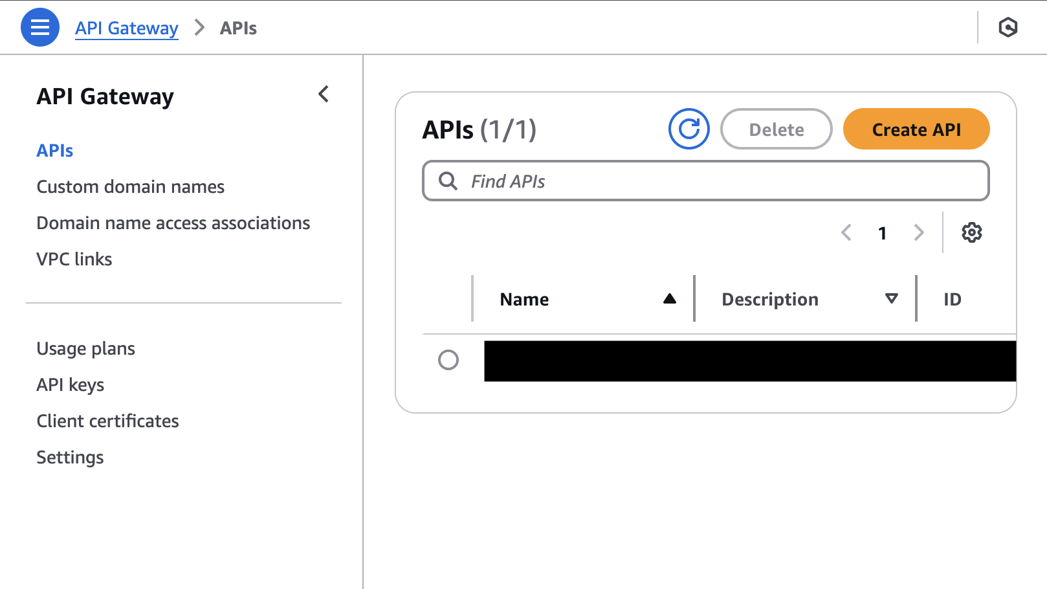Go to previous page of APIs
The width and height of the screenshot is (1047, 589).
pyautogui.click(x=846, y=232)
